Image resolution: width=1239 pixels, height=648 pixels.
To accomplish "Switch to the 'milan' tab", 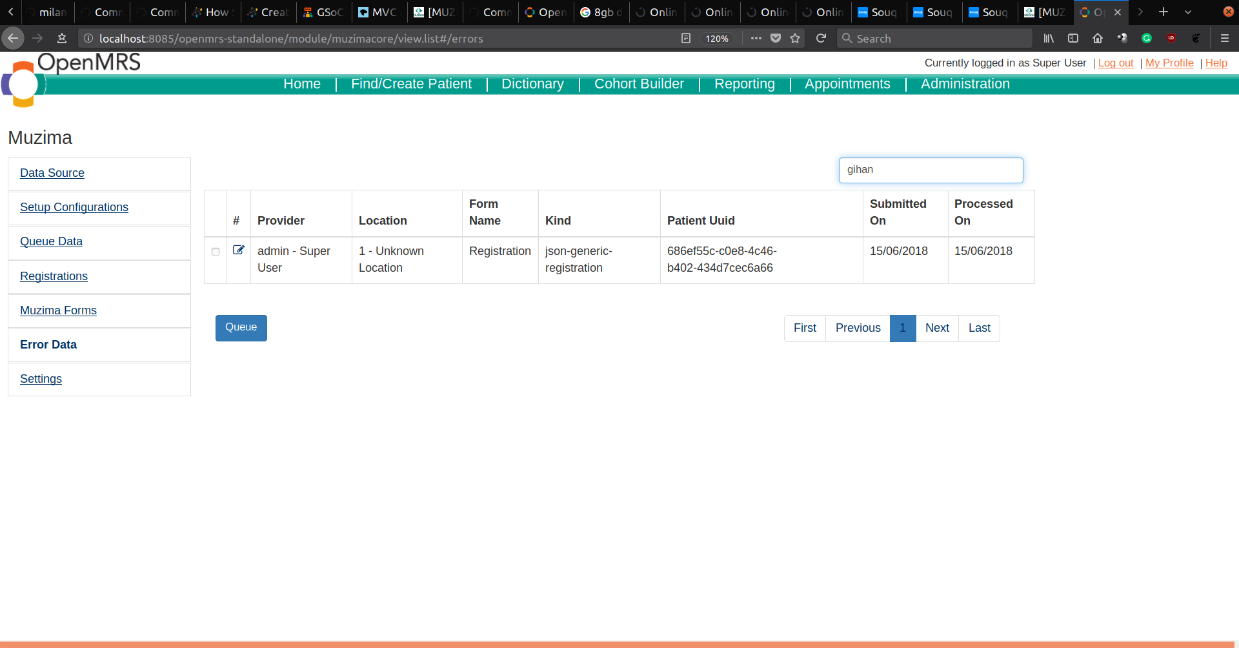I will click(x=48, y=12).
